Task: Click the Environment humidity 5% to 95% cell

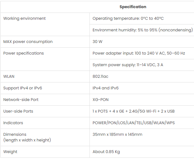Action: point(143,30)
